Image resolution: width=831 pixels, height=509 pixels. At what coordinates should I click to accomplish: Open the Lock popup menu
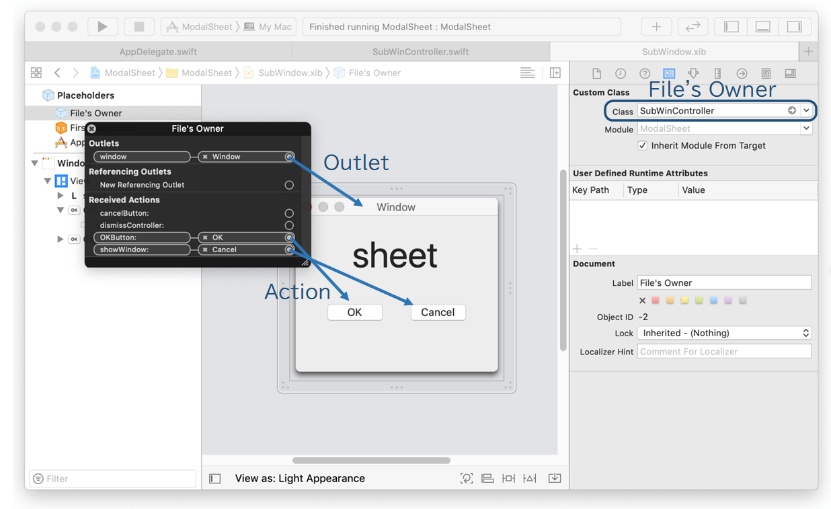724,333
